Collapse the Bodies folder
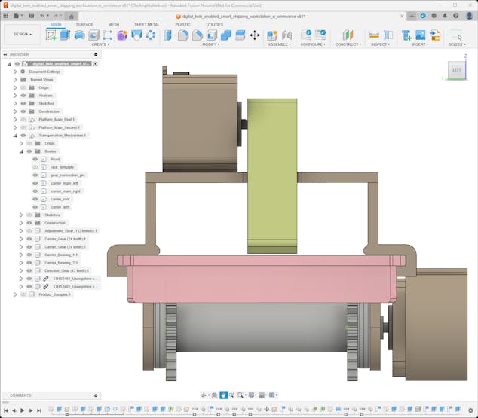This screenshot has width=478, height=418. pyautogui.click(x=21, y=151)
